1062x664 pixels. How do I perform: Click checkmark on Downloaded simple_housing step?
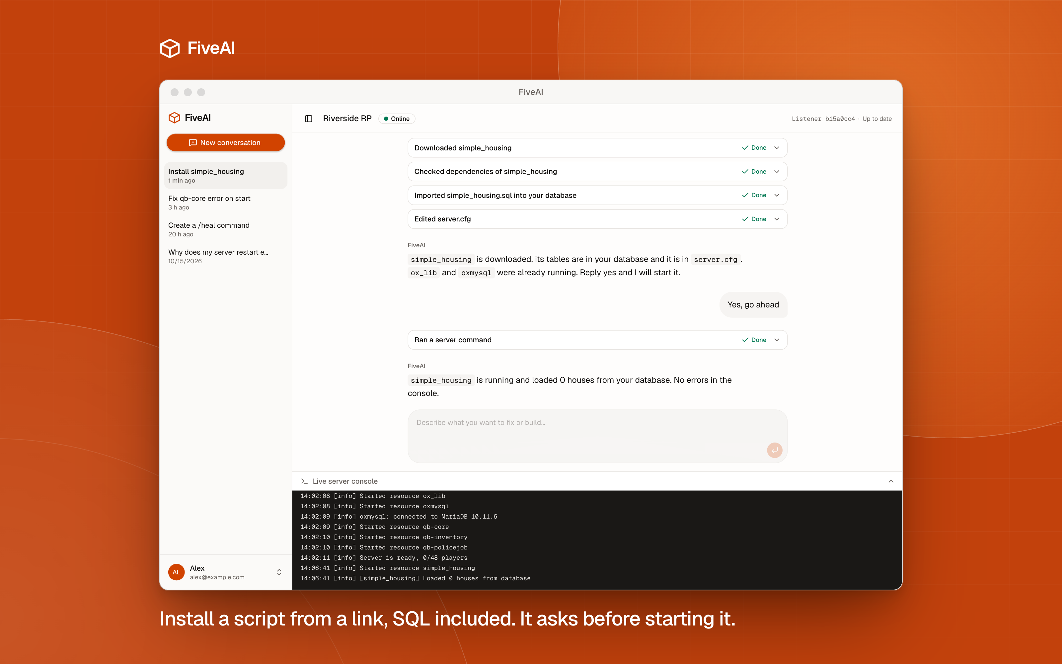click(x=745, y=147)
